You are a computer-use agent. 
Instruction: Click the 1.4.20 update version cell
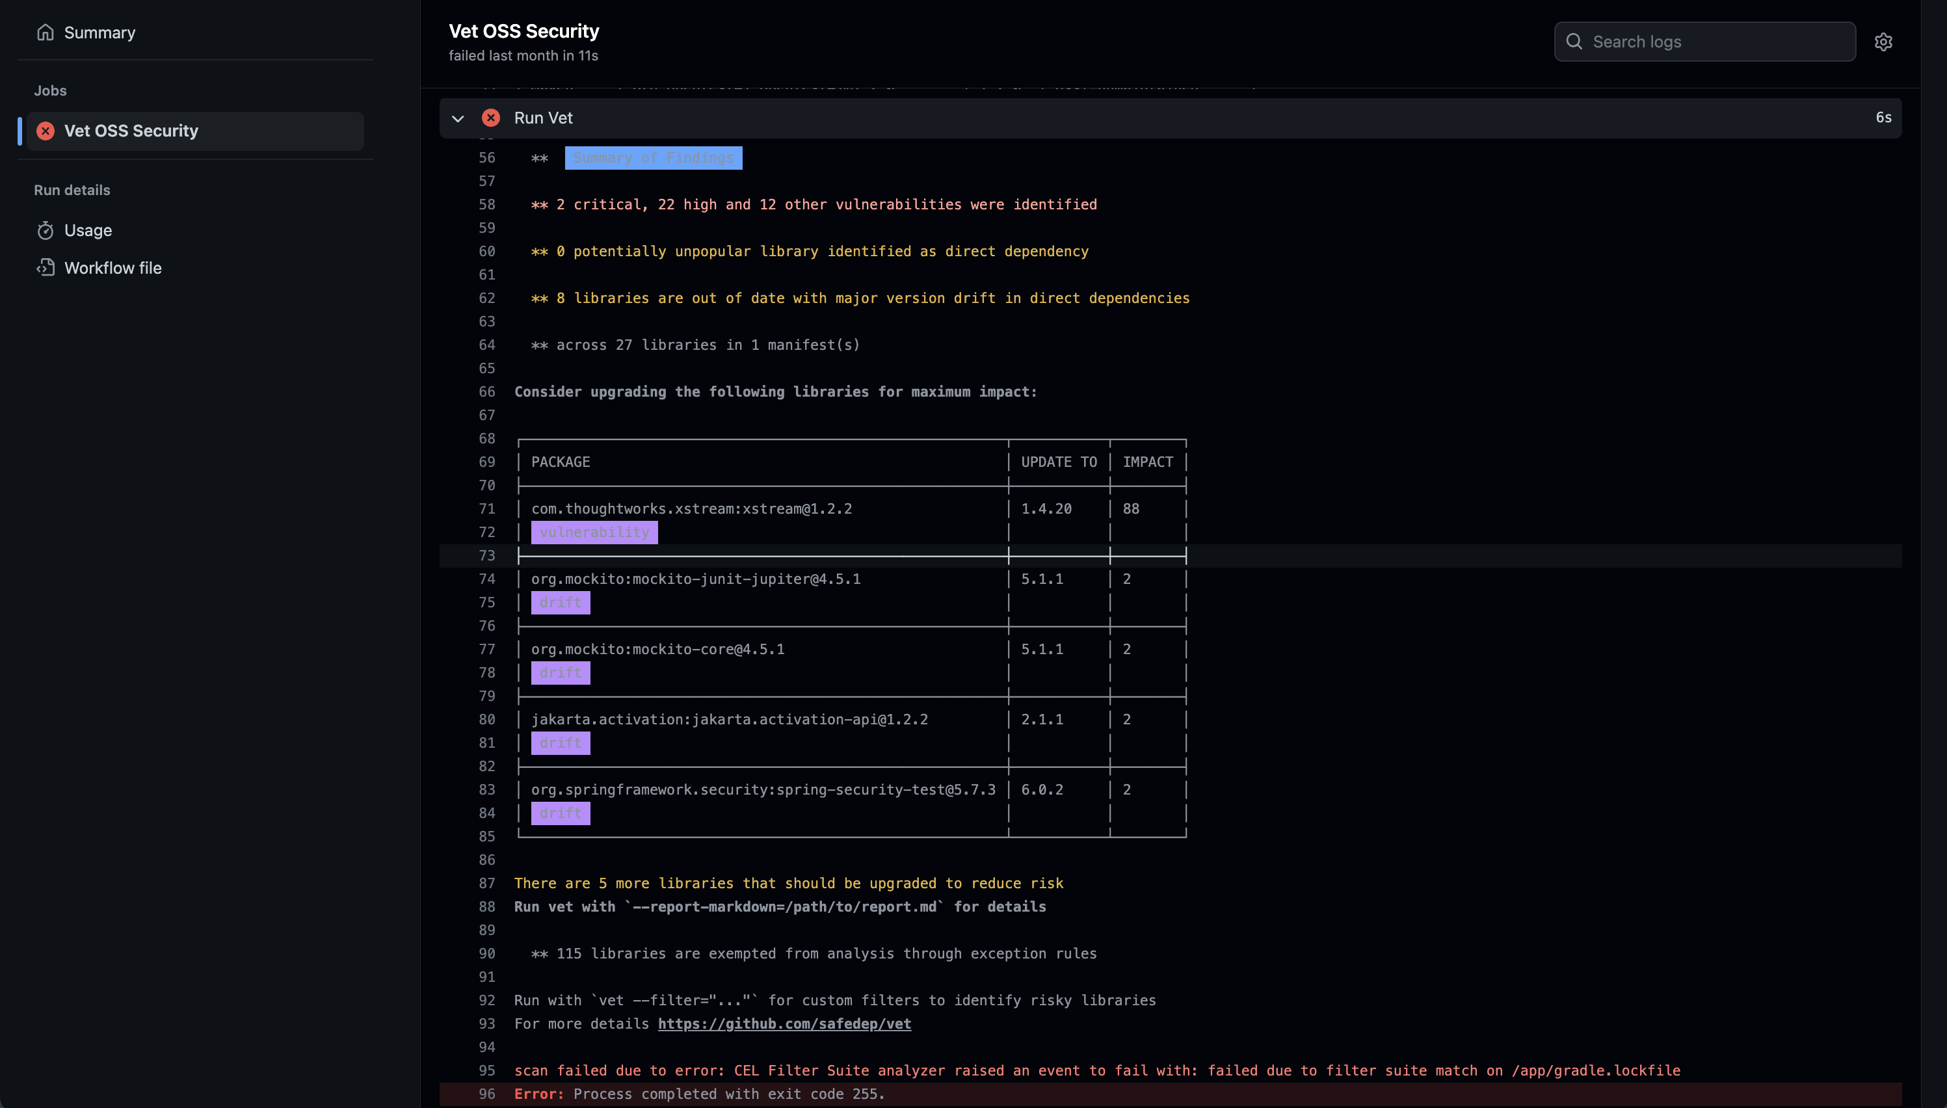click(x=1046, y=509)
